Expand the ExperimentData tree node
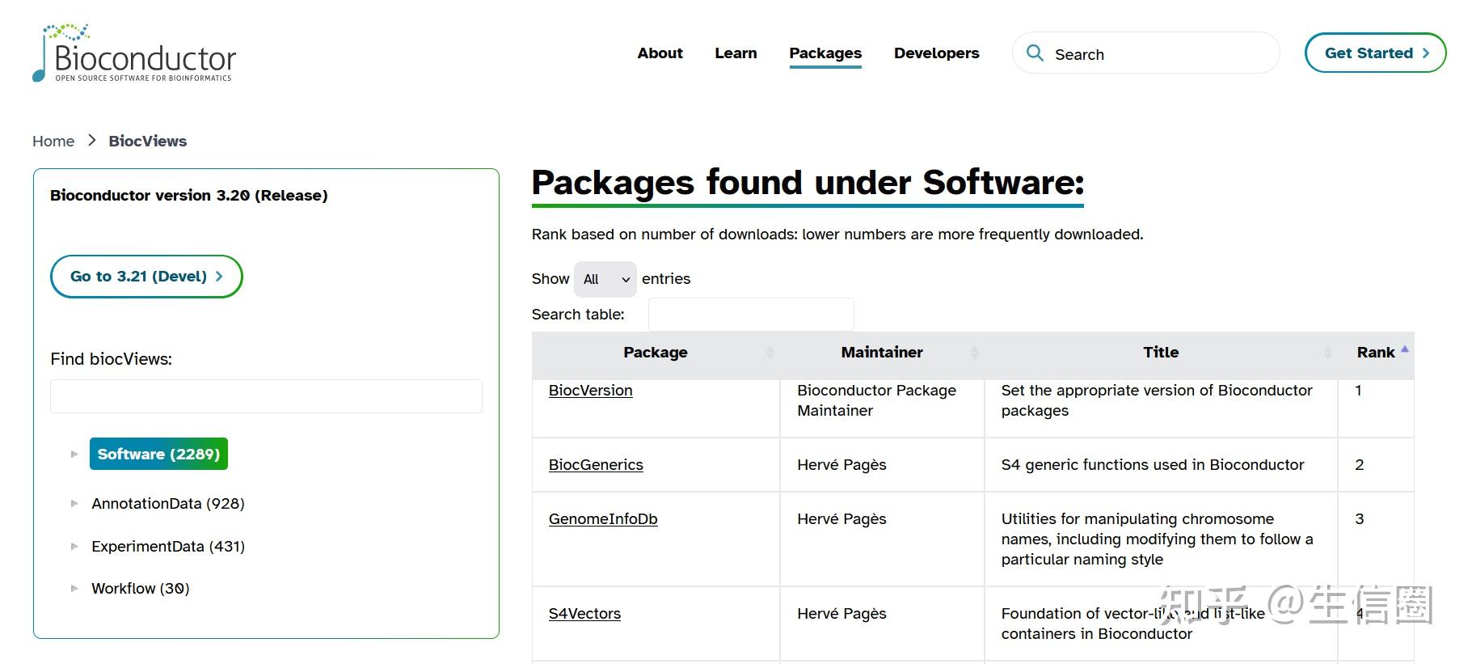Viewport: 1472px width, 664px height. point(74,547)
